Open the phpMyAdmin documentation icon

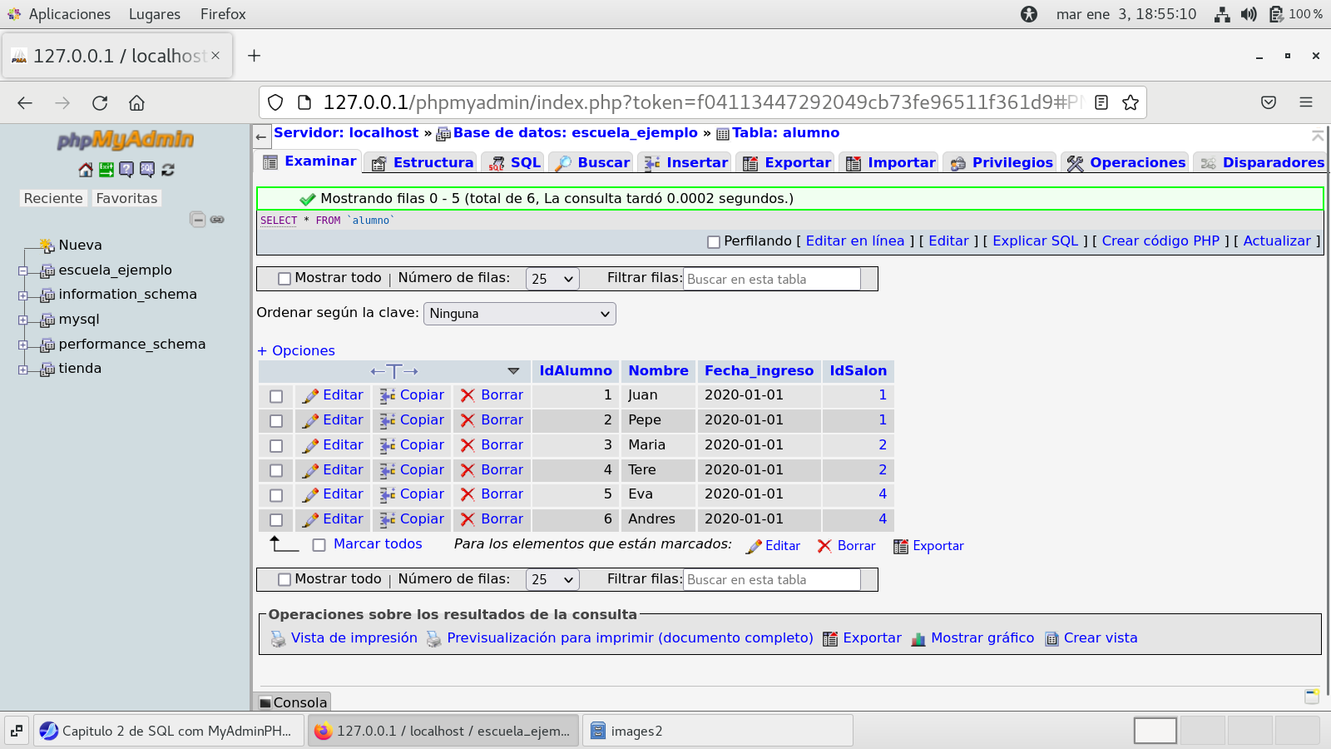coord(126,170)
